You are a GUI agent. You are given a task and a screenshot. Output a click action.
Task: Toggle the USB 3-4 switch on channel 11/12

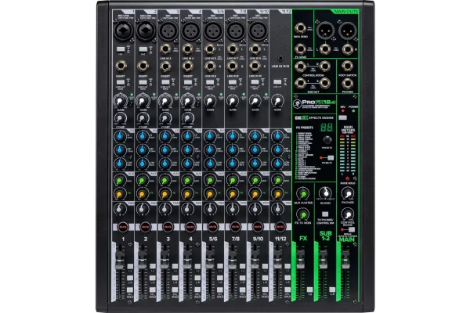[x=277, y=81]
